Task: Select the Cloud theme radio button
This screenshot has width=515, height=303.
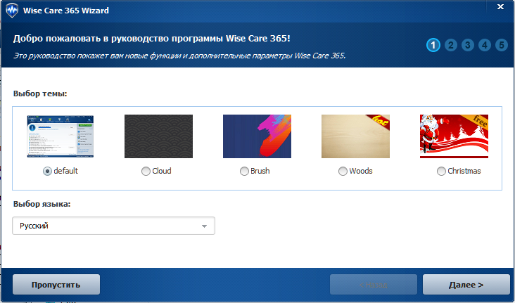Action: tap(146, 171)
